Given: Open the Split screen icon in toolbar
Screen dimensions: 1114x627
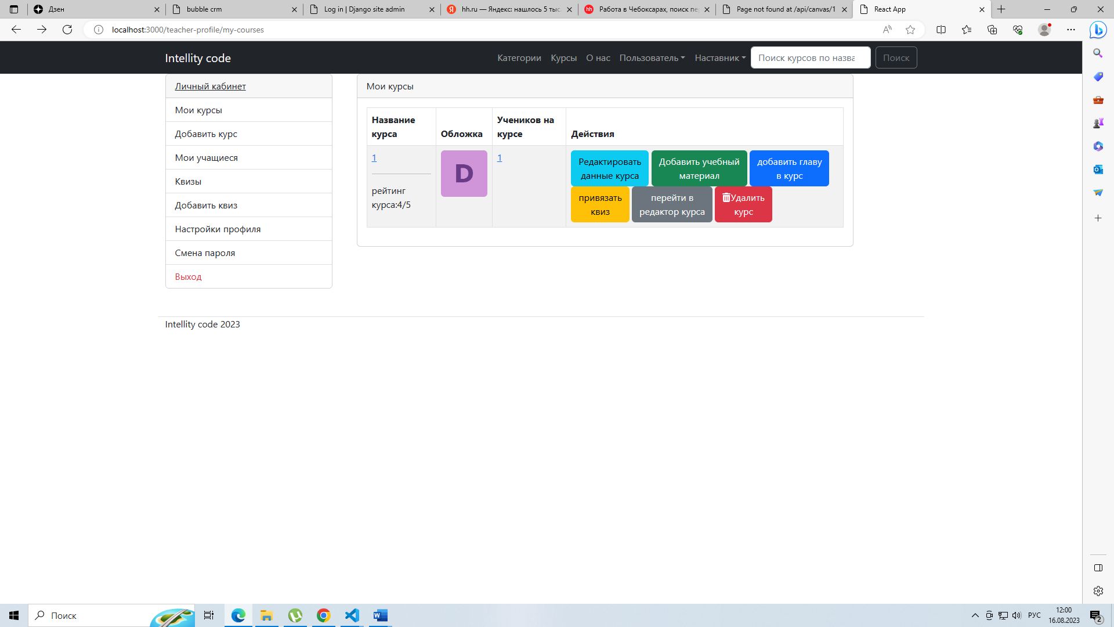Looking at the screenshot, I should (941, 30).
